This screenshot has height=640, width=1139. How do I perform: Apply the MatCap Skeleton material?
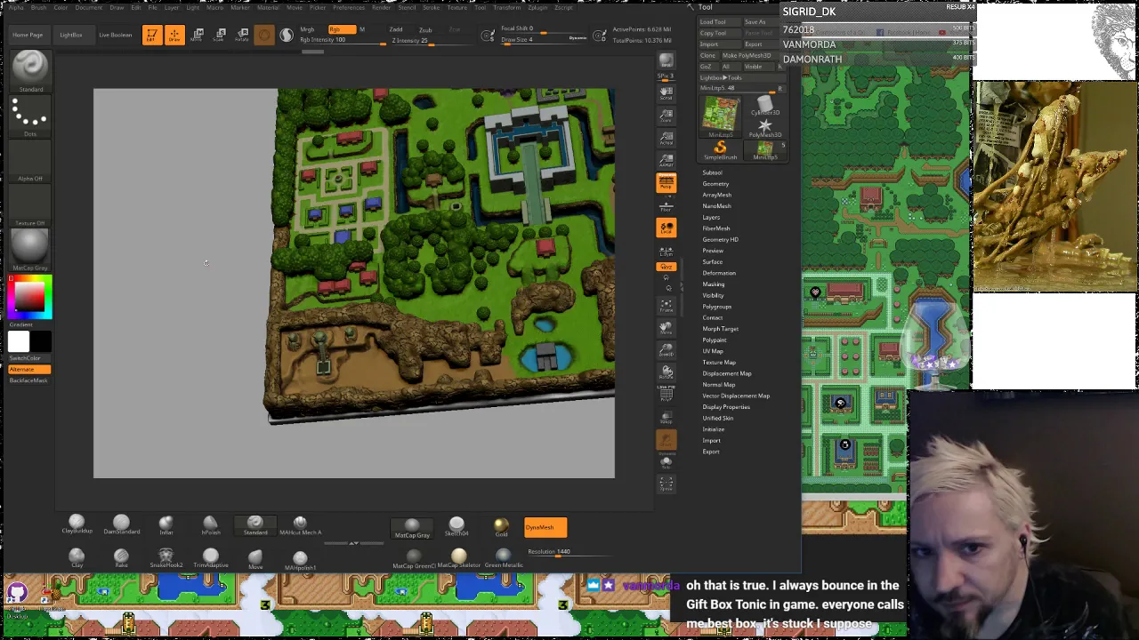click(458, 558)
